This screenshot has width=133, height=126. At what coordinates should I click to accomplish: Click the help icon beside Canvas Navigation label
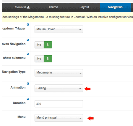28,40
